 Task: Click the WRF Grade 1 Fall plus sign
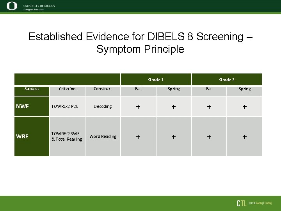[138, 137]
